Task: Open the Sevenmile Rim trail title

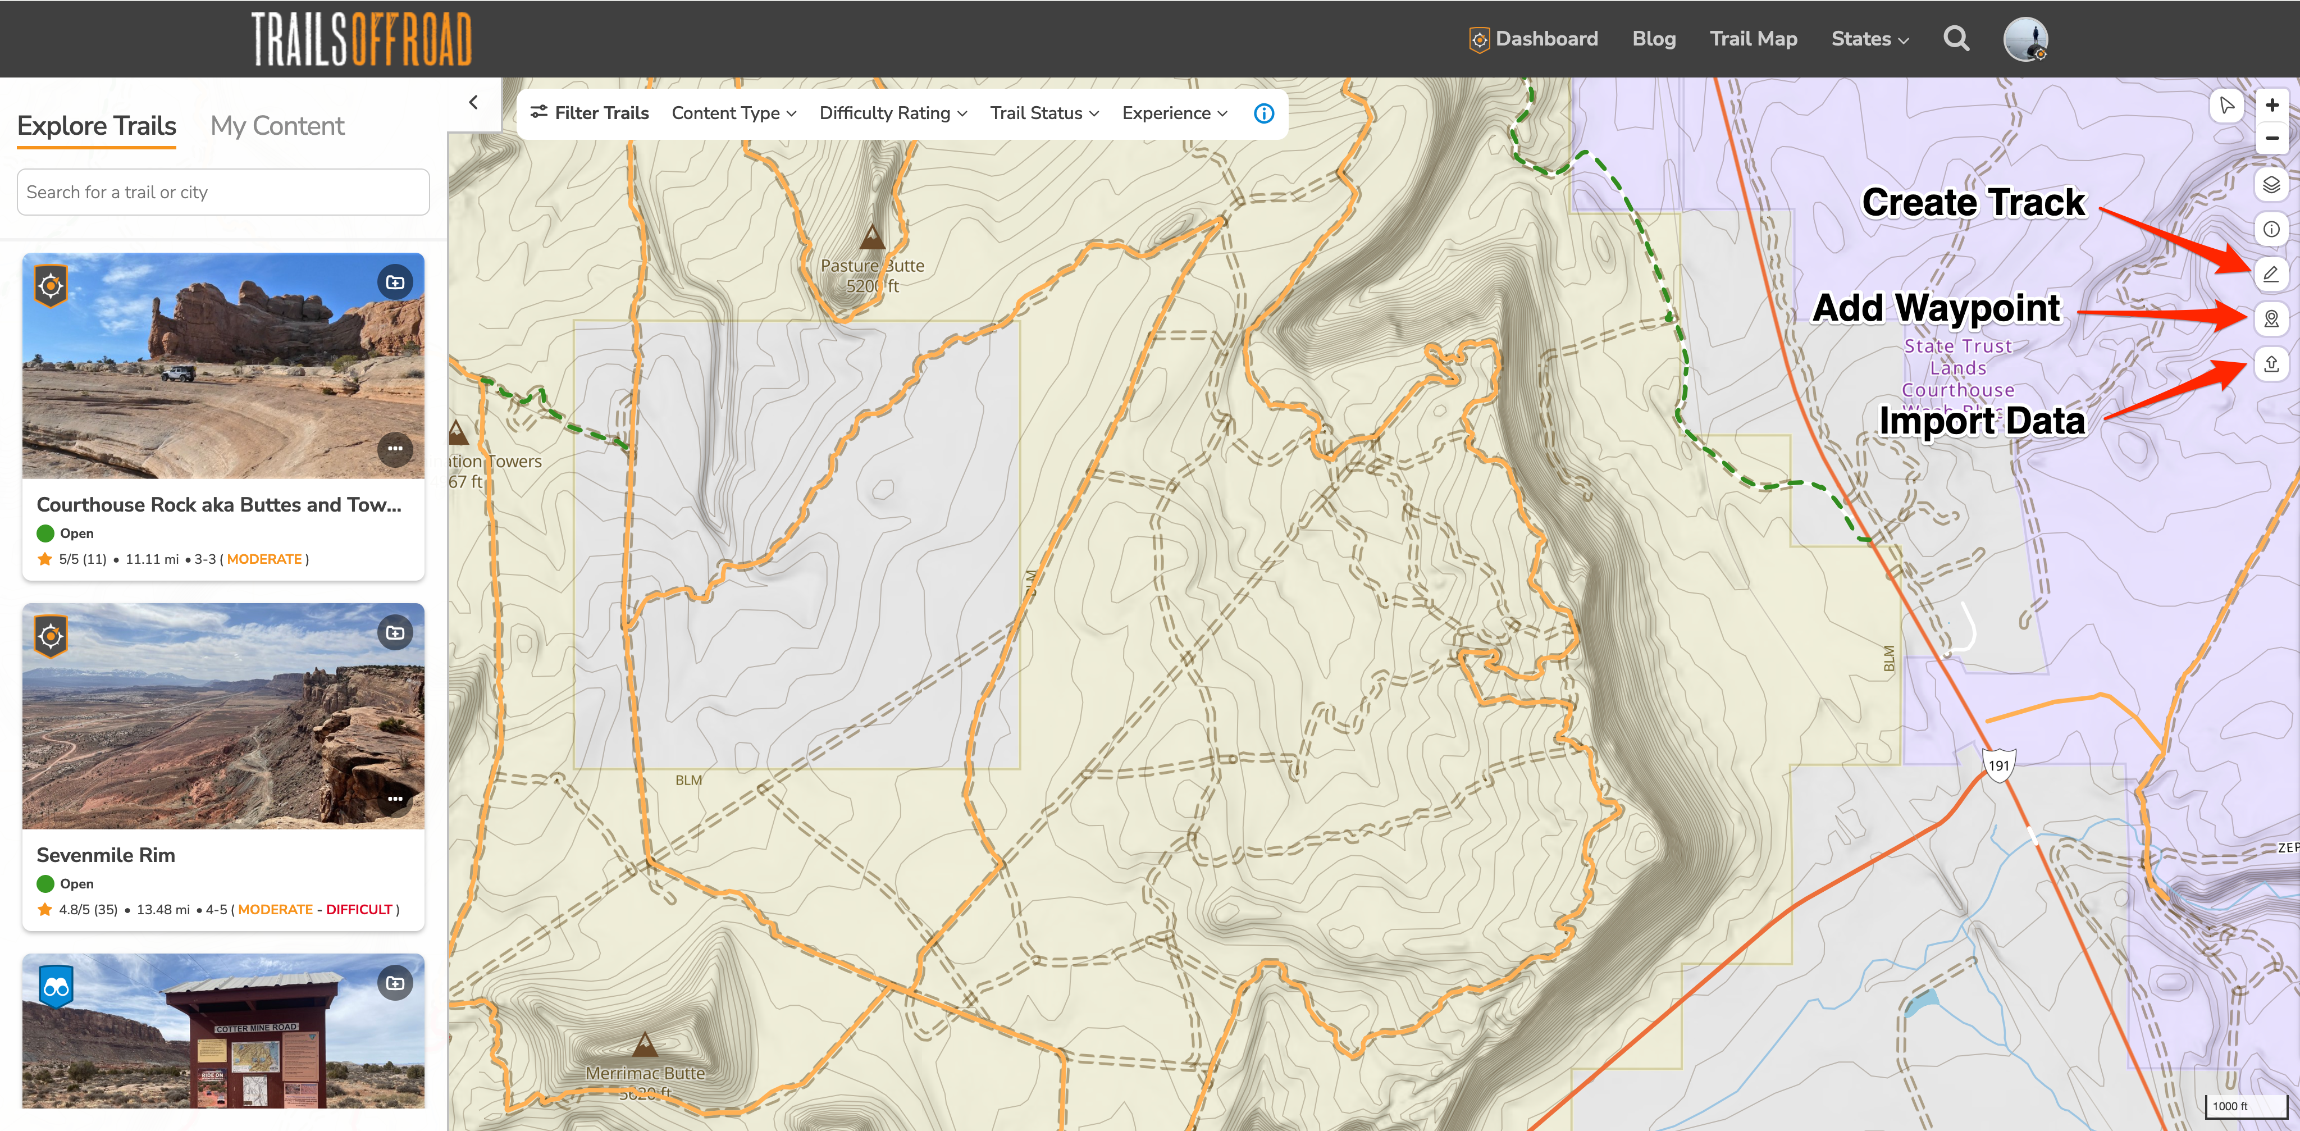Action: [x=106, y=855]
